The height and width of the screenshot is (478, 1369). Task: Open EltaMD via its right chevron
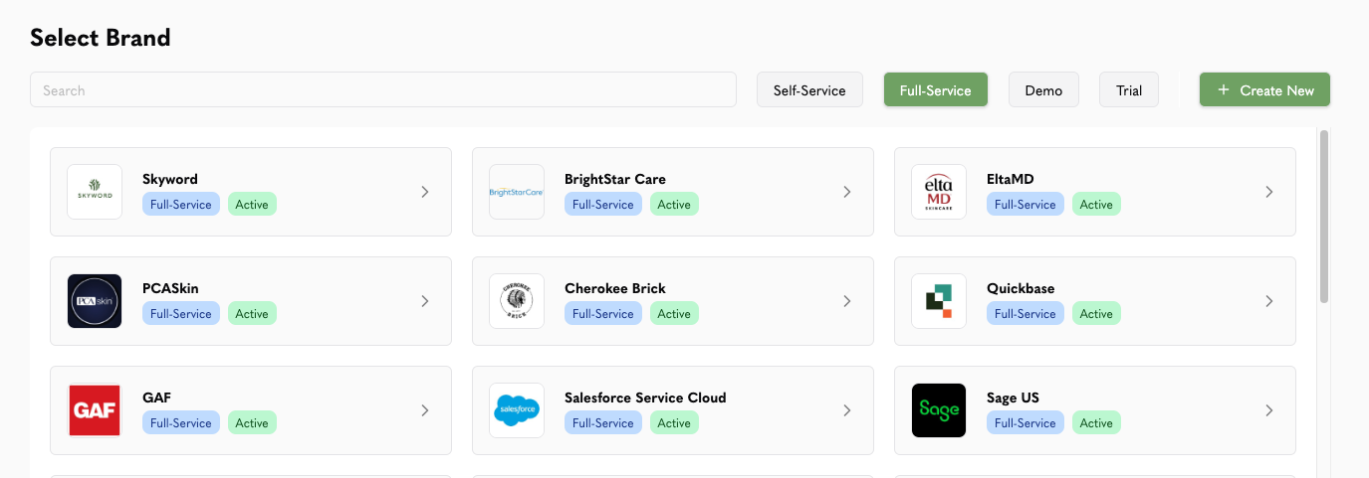coord(1269,192)
